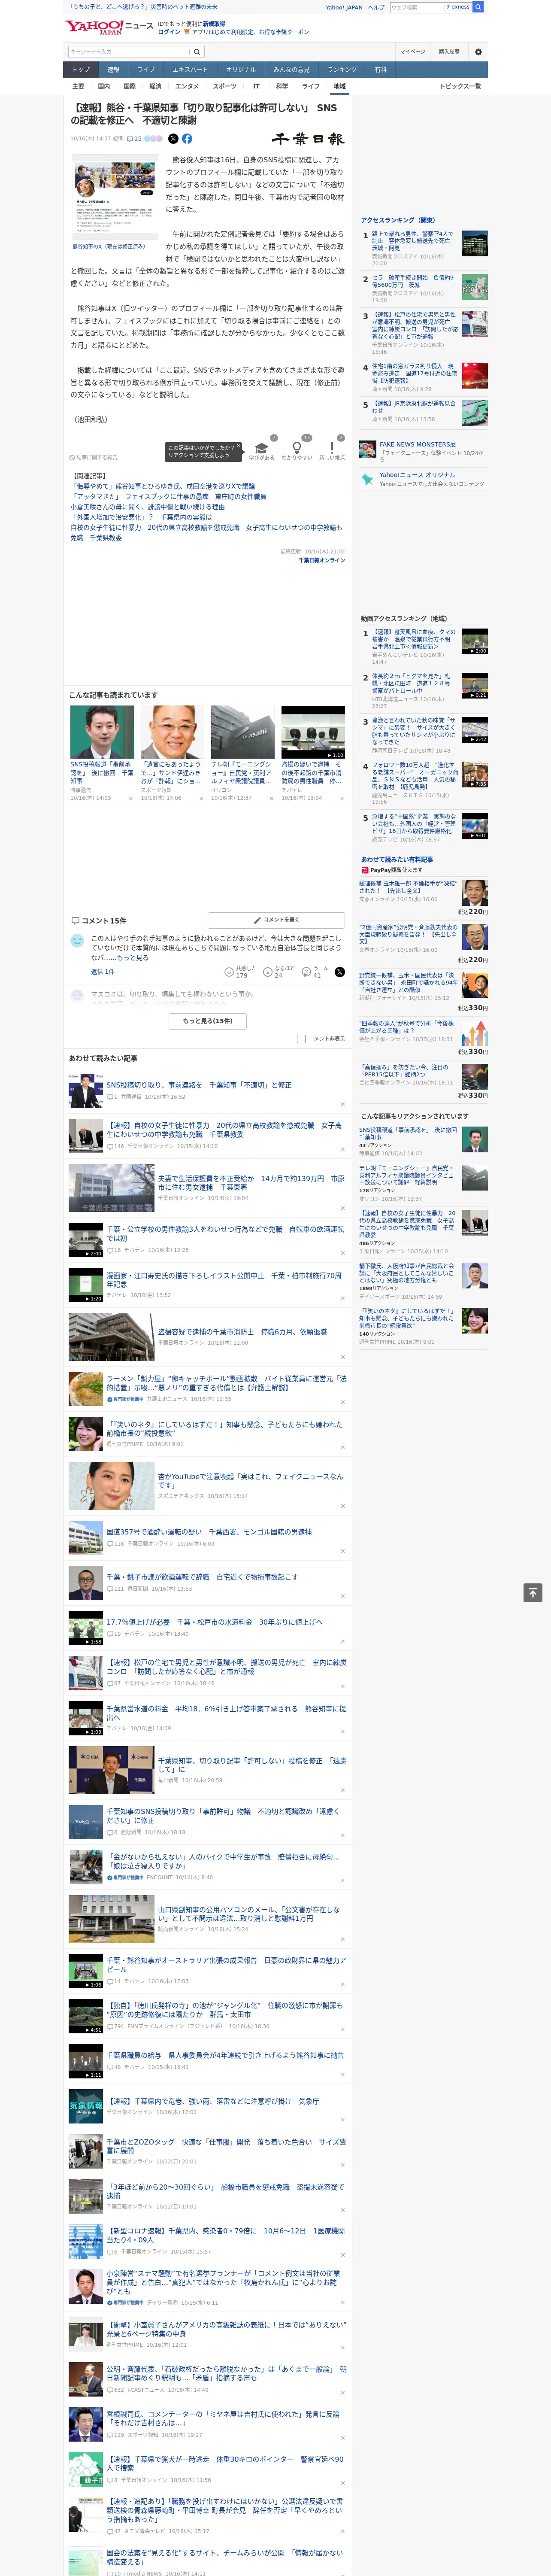Open the エキスパート tab
The image size is (551, 2576).
(x=190, y=70)
